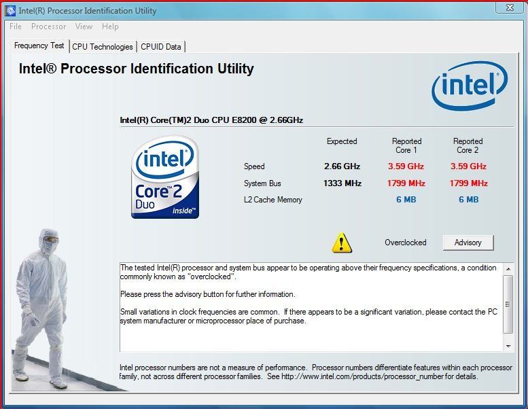528x409 pixels.
Task: Click Core 1 L2 cache 6 MB
Action: coord(406,200)
